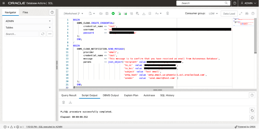Select the Script Output tab

click(x=89, y=95)
